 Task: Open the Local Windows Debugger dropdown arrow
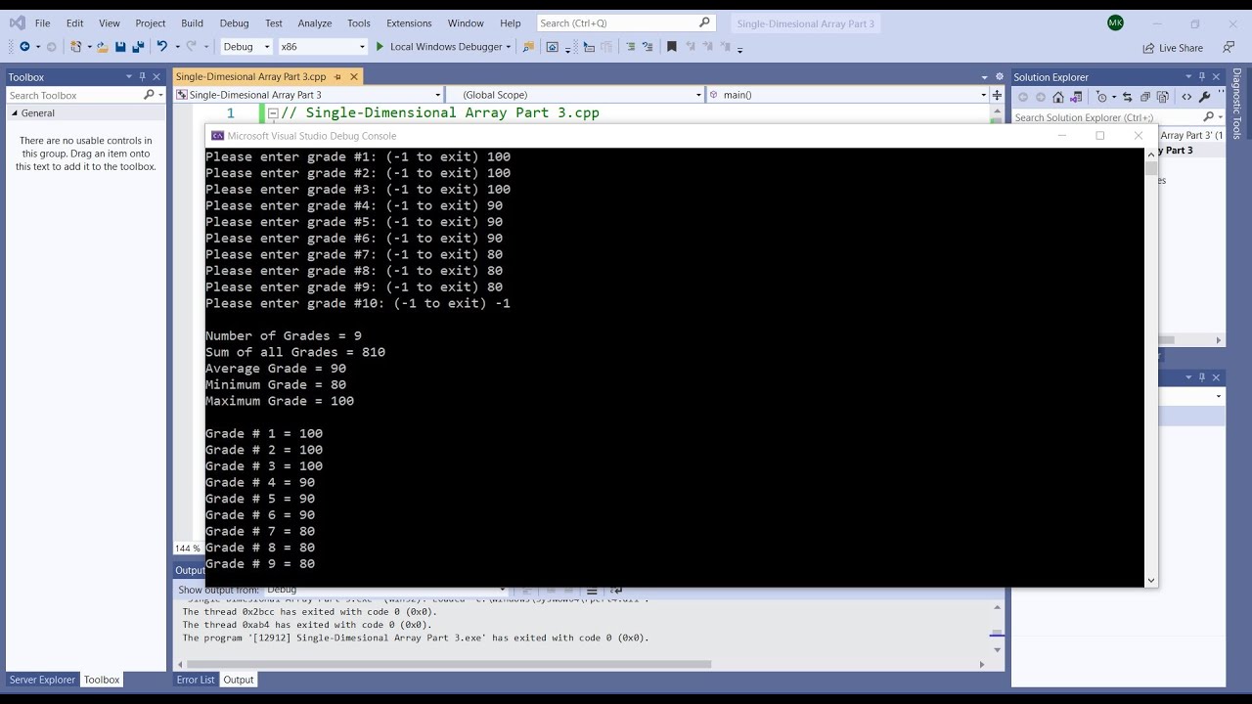tap(508, 46)
